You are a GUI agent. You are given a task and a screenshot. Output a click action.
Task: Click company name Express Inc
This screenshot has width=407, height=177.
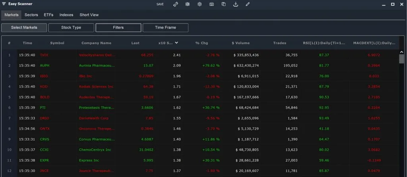pos(89,160)
